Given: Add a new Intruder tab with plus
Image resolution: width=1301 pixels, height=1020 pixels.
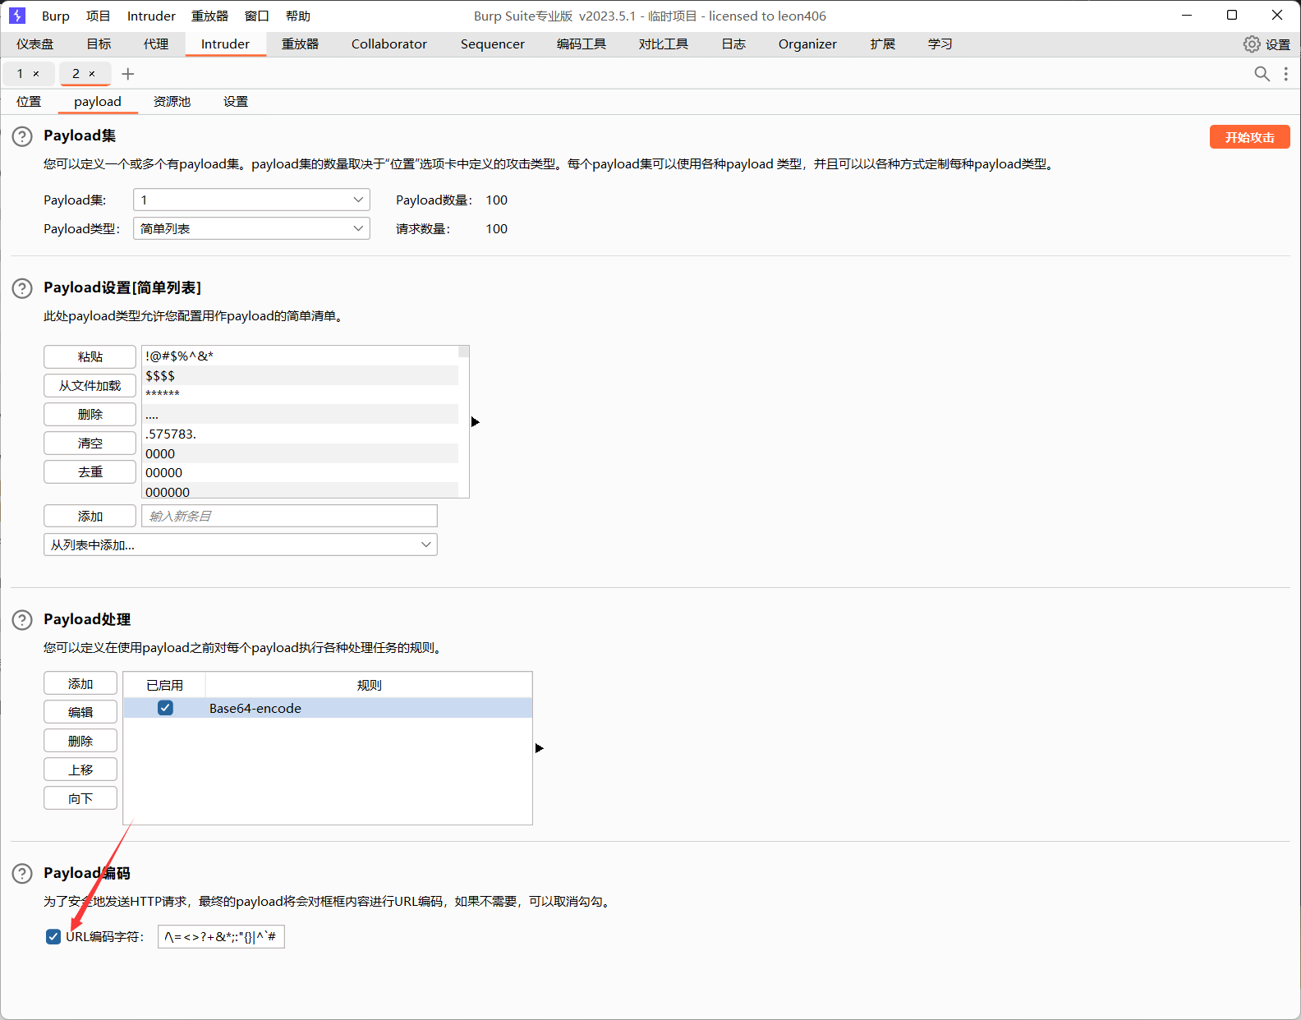Looking at the screenshot, I should 128,74.
